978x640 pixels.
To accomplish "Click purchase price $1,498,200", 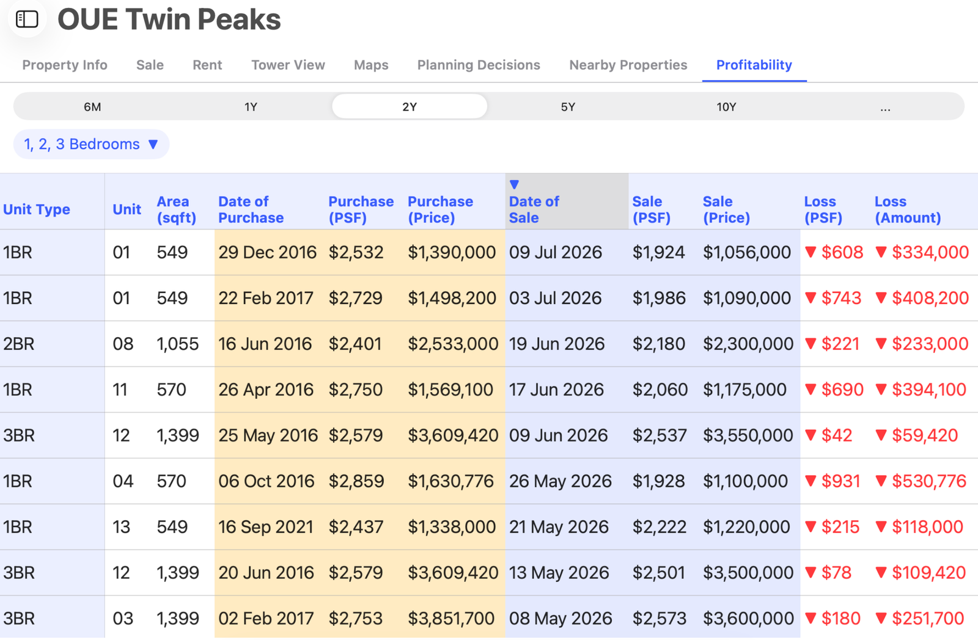I will (452, 298).
